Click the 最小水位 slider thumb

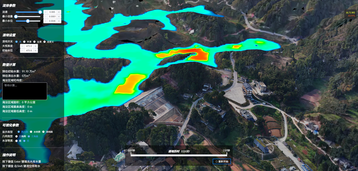click(28, 21)
